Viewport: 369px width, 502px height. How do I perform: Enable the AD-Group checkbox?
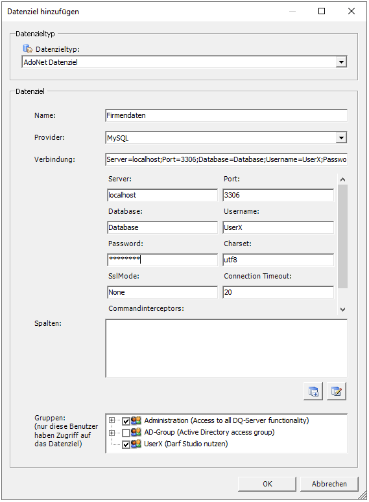pyautogui.click(x=126, y=433)
